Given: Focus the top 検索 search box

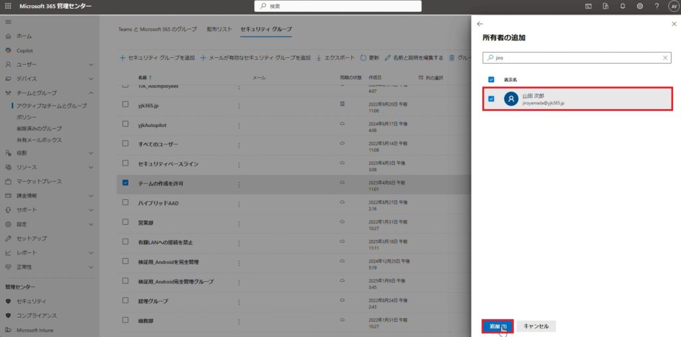Looking at the screenshot, I should tap(338, 6).
